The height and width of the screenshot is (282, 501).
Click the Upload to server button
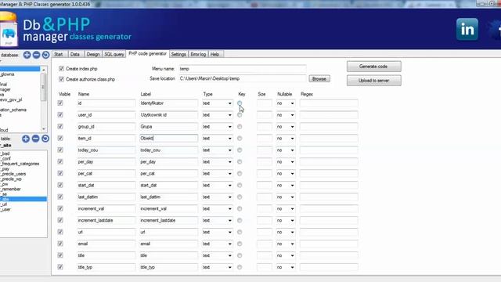pos(374,81)
